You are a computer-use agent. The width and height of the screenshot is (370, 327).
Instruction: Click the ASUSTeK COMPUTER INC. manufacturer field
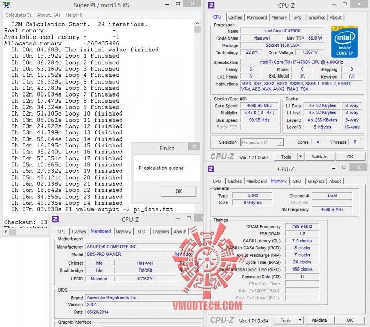[144, 247]
